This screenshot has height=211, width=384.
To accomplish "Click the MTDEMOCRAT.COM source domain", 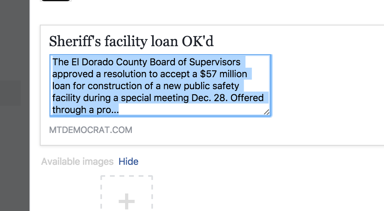I will [91, 130].
